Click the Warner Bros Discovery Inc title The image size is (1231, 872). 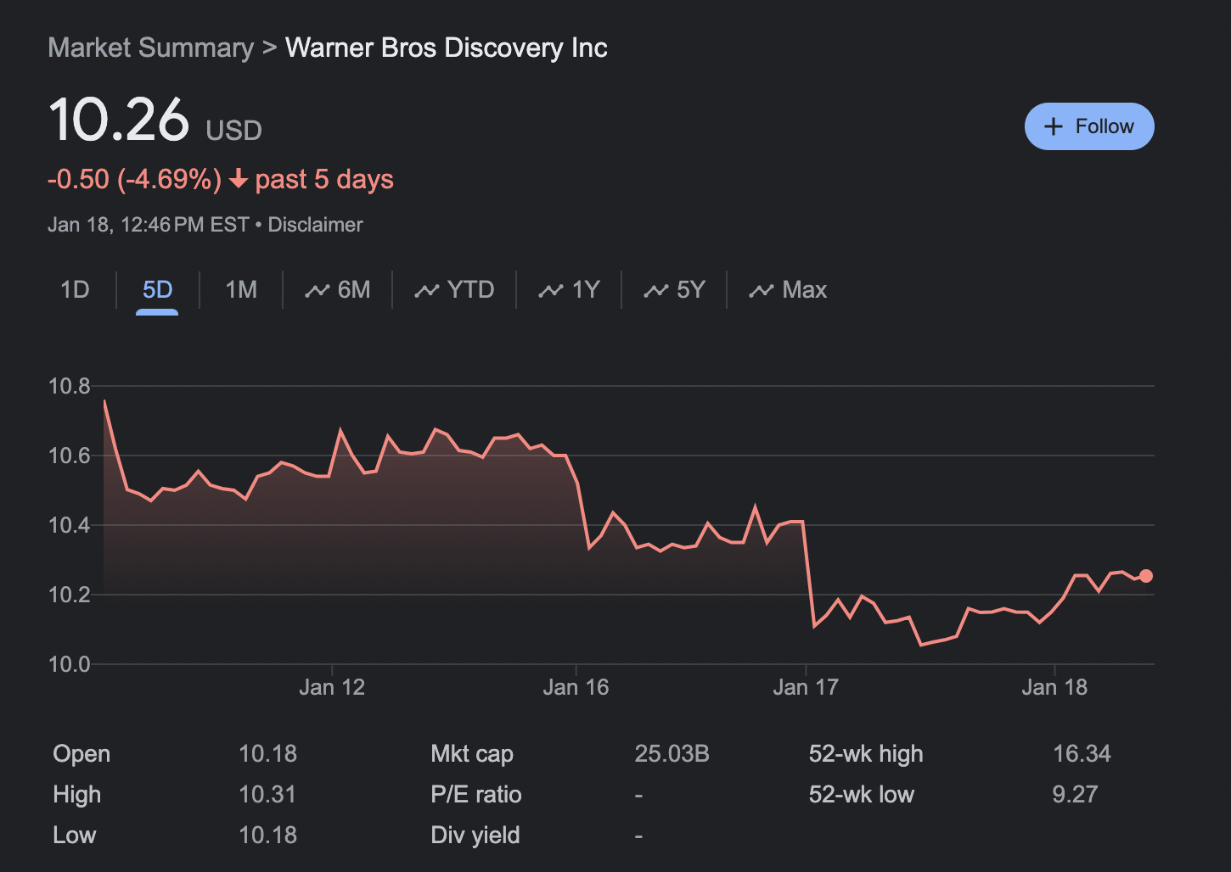click(447, 48)
